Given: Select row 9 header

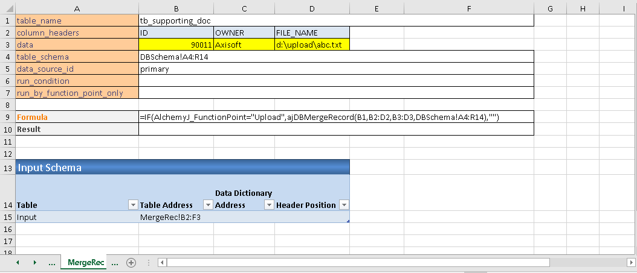Looking at the screenshot, I should coord(7,116).
